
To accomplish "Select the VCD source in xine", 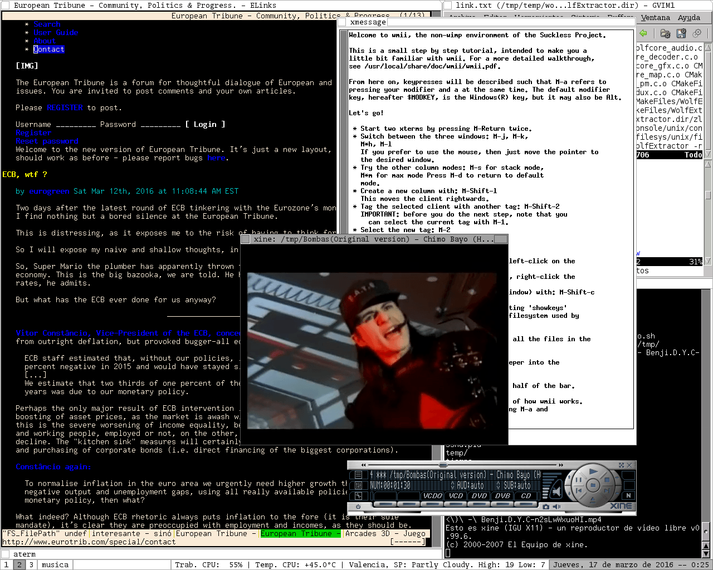I will click(x=456, y=496).
